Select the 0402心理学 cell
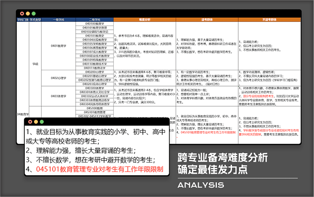 [58, 78]
